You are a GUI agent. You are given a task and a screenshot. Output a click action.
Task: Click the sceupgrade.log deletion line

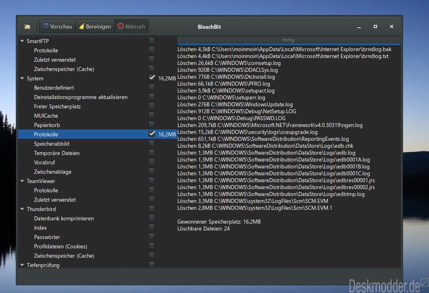pyautogui.click(x=247, y=132)
